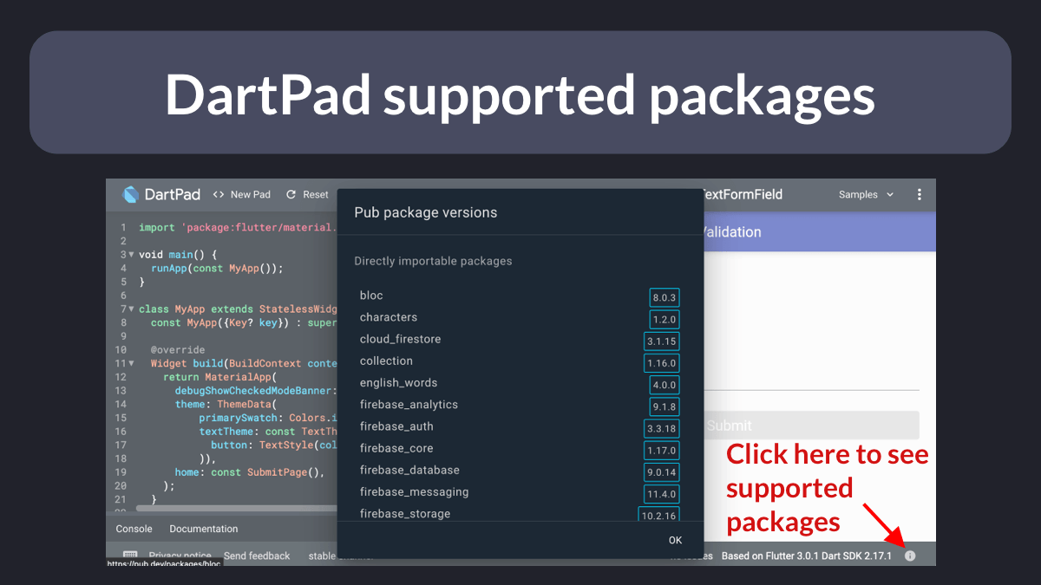Open the Samples dropdown
This screenshot has width=1041, height=585.
(866, 195)
